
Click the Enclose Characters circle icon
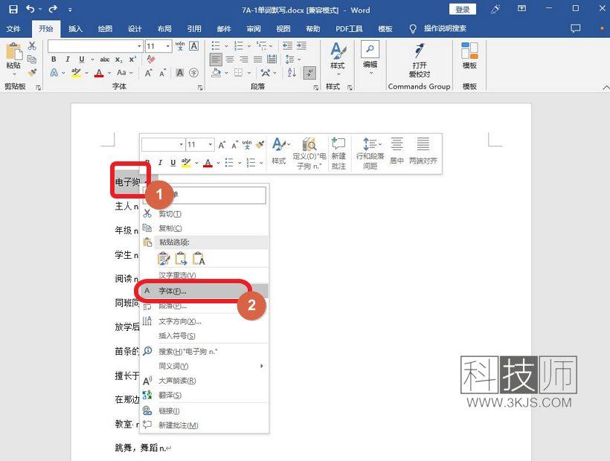(x=193, y=73)
